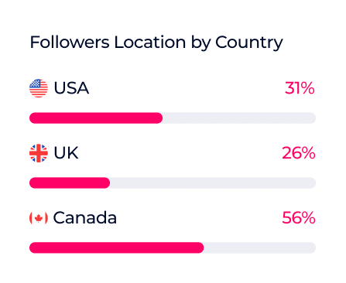Click the Followers Location by Country heading
This screenshot has height=283, width=346.
(x=156, y=43)
